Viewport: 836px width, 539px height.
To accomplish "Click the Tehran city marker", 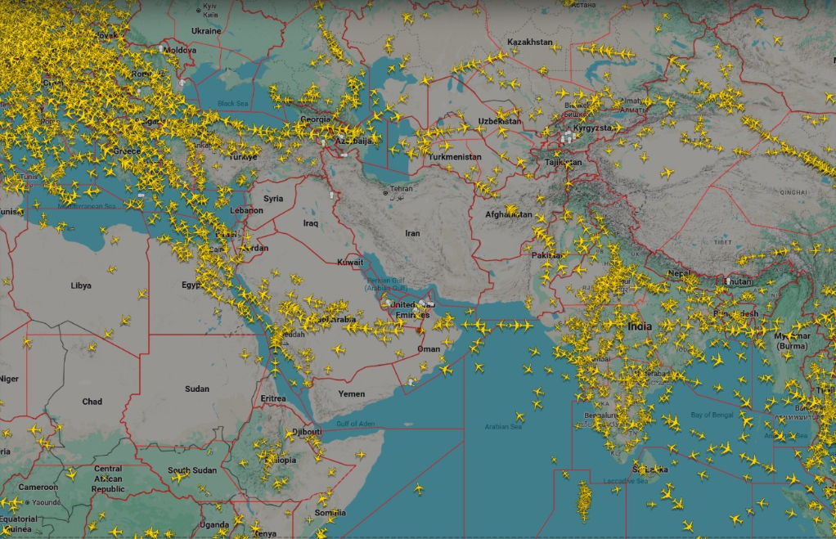I will coord(386,193).
